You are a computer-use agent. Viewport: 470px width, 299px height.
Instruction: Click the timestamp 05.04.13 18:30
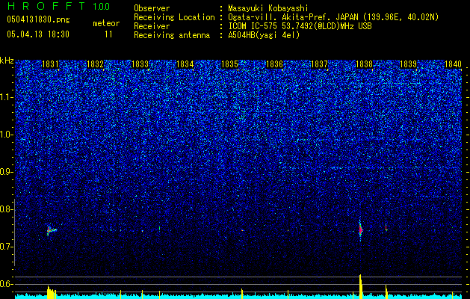[38, 34]
